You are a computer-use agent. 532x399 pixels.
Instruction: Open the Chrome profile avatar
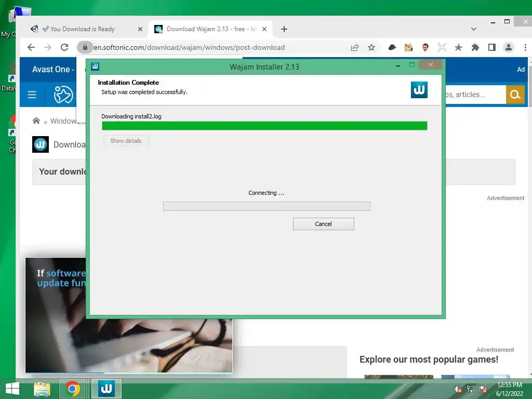pyautogui.click(x=509, y=47)
